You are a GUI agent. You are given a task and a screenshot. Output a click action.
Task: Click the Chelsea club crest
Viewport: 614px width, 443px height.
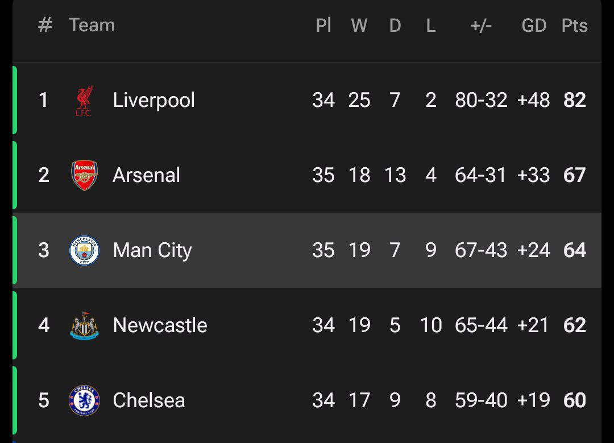pyautogui.click(x=84, y=400)
